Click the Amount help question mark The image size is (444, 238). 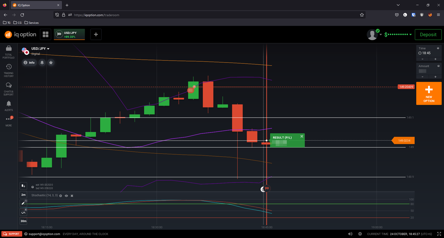pyautogui.click(x=438, y=66)
